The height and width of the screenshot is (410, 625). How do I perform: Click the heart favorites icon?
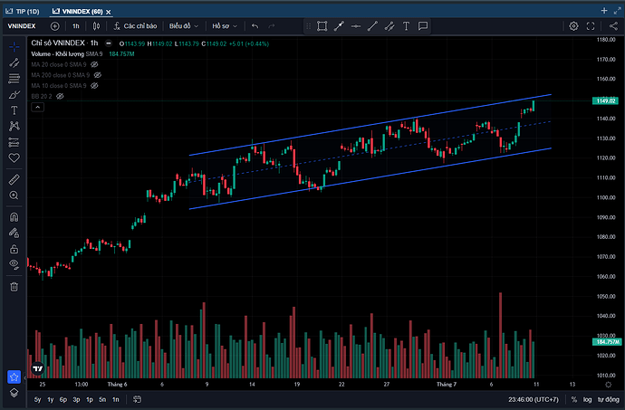click(x=14, y=157)
